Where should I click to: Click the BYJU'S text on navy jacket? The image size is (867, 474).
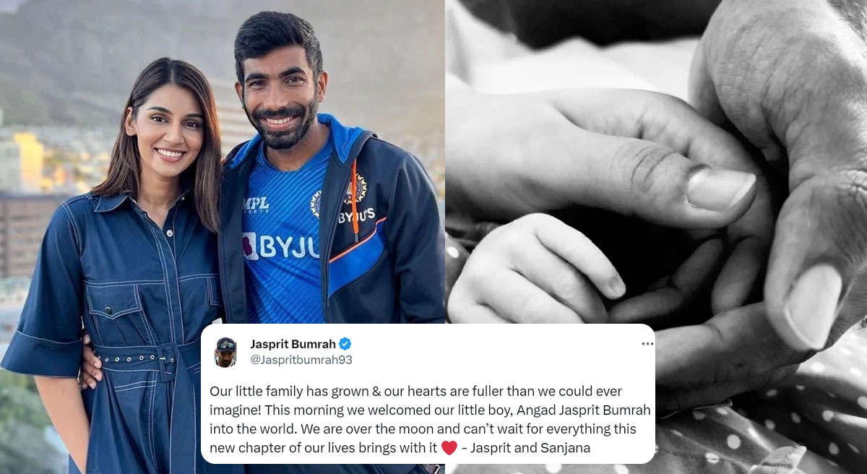(x=356, y=215)
